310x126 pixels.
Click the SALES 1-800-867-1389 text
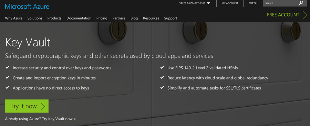pyautogui.click(x=192, y=3)
